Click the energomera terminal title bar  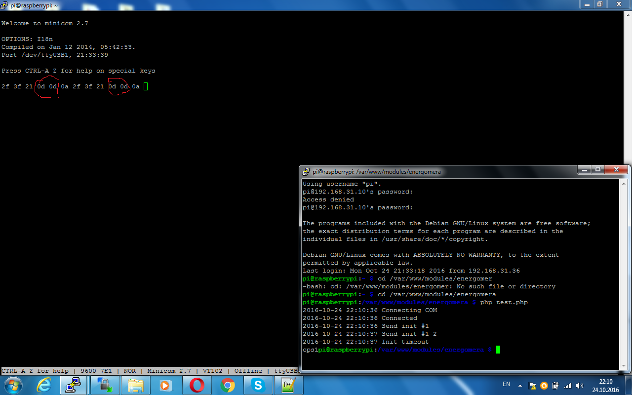(494, 171)
